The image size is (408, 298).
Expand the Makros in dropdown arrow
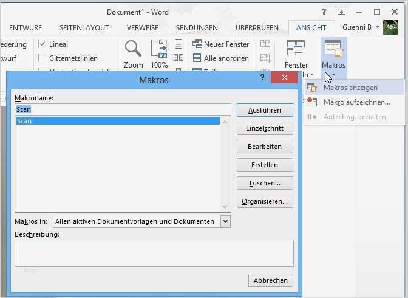[226, 221]
